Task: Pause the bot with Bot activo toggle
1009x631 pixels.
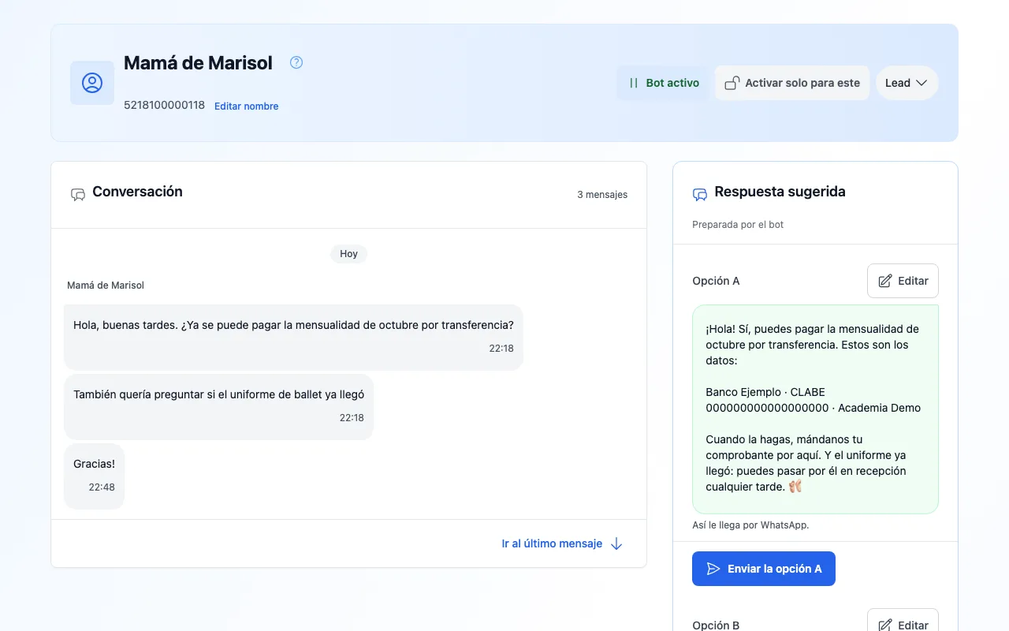Action: pos(664,83)
